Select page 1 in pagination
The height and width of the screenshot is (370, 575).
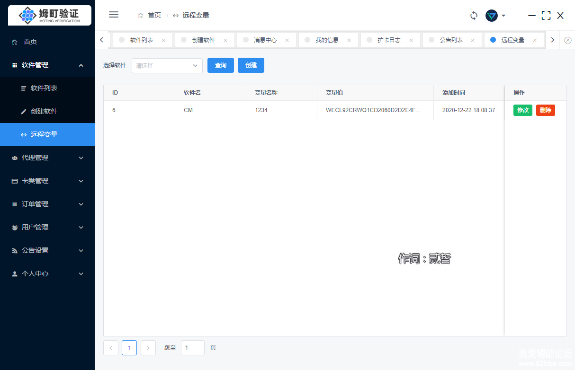129,348
